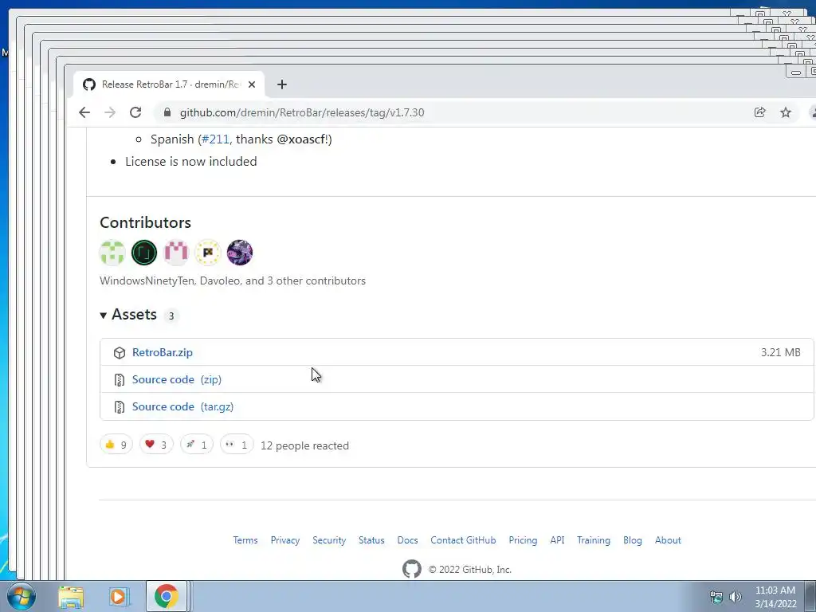
Task: Close the Release RetroBar 1.7 tab
Action: pyautogui.click(x=252, y=84)
